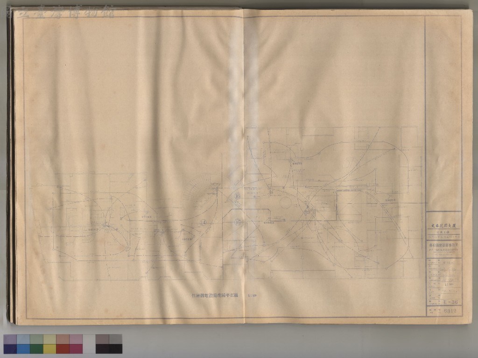Viewport: 478px width, 358px height.
Task: Click the drawing number E-36
Action: [x=450, y=302]
